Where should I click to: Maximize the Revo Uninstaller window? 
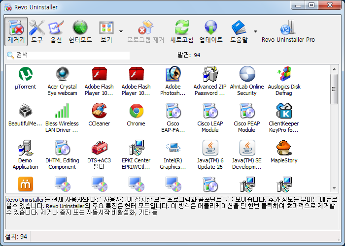[311, 5]
